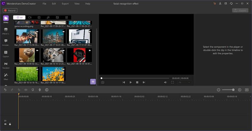252x131 pixels.
Task: Open the Edit menu
Action: point(54,3)
